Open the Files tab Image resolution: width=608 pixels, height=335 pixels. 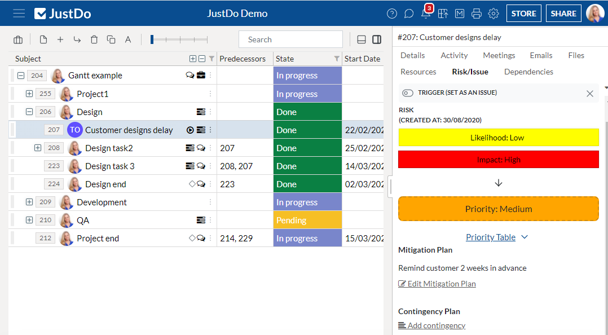tap(576, 55)
